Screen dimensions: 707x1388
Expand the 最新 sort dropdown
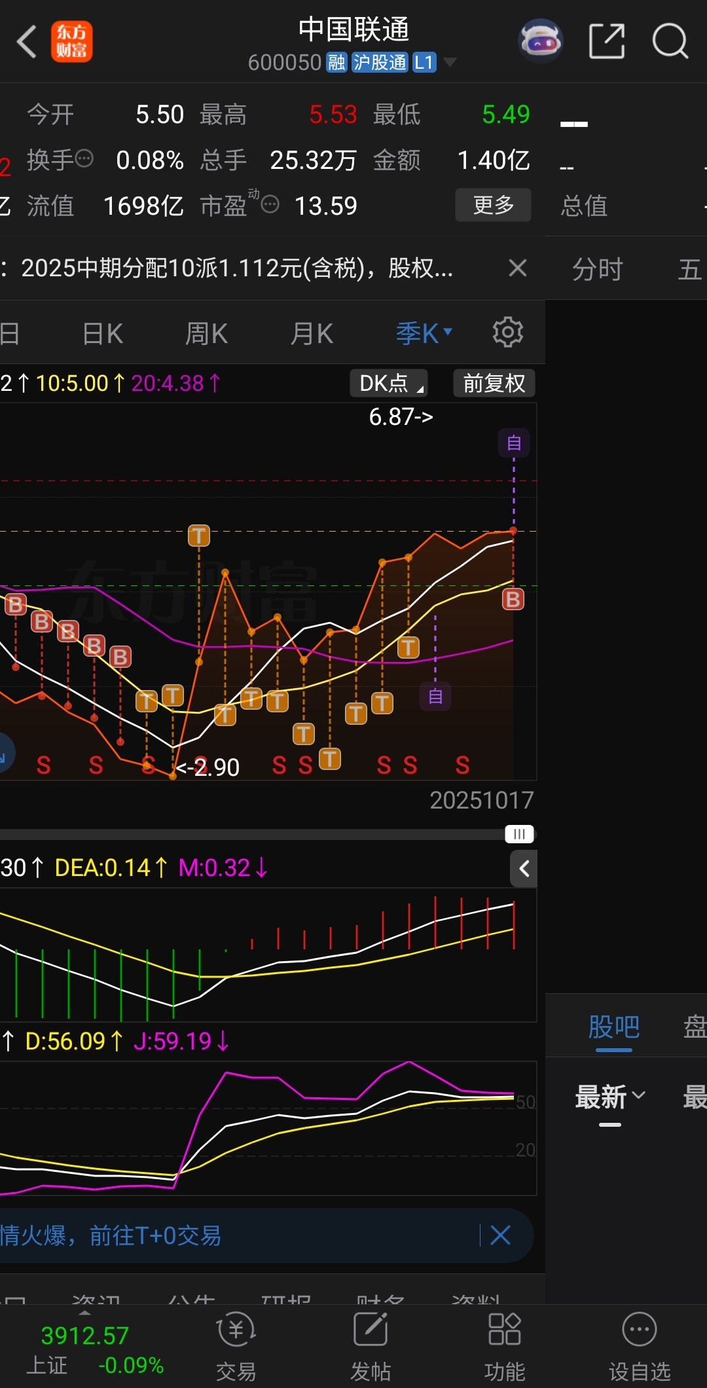pos(610,1097)
